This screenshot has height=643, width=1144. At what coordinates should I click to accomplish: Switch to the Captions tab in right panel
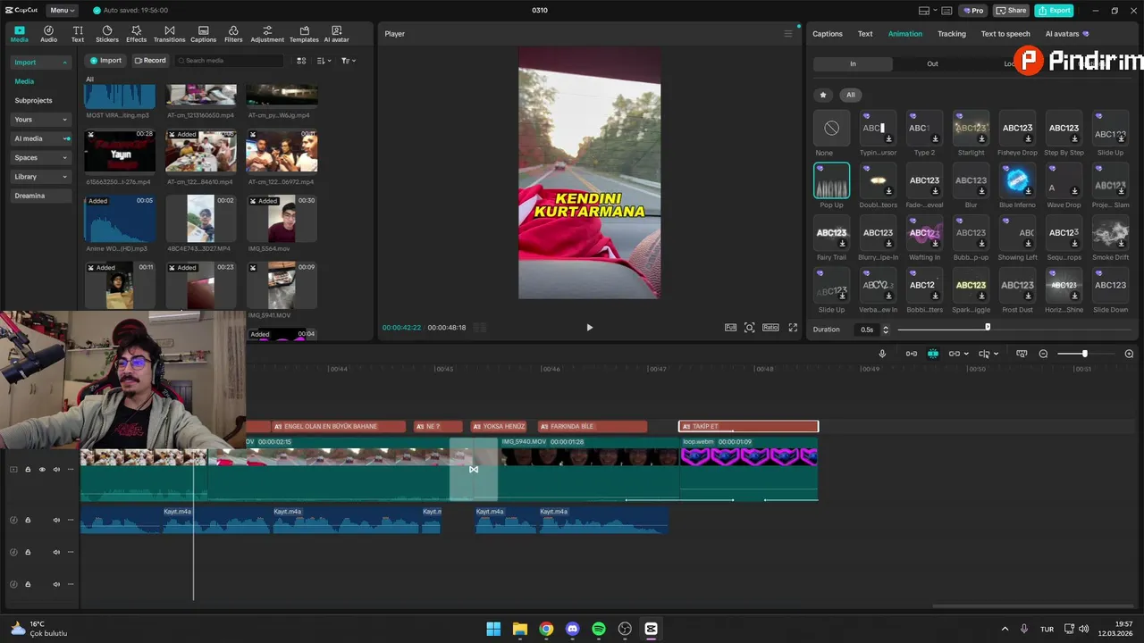pos(828,34)
